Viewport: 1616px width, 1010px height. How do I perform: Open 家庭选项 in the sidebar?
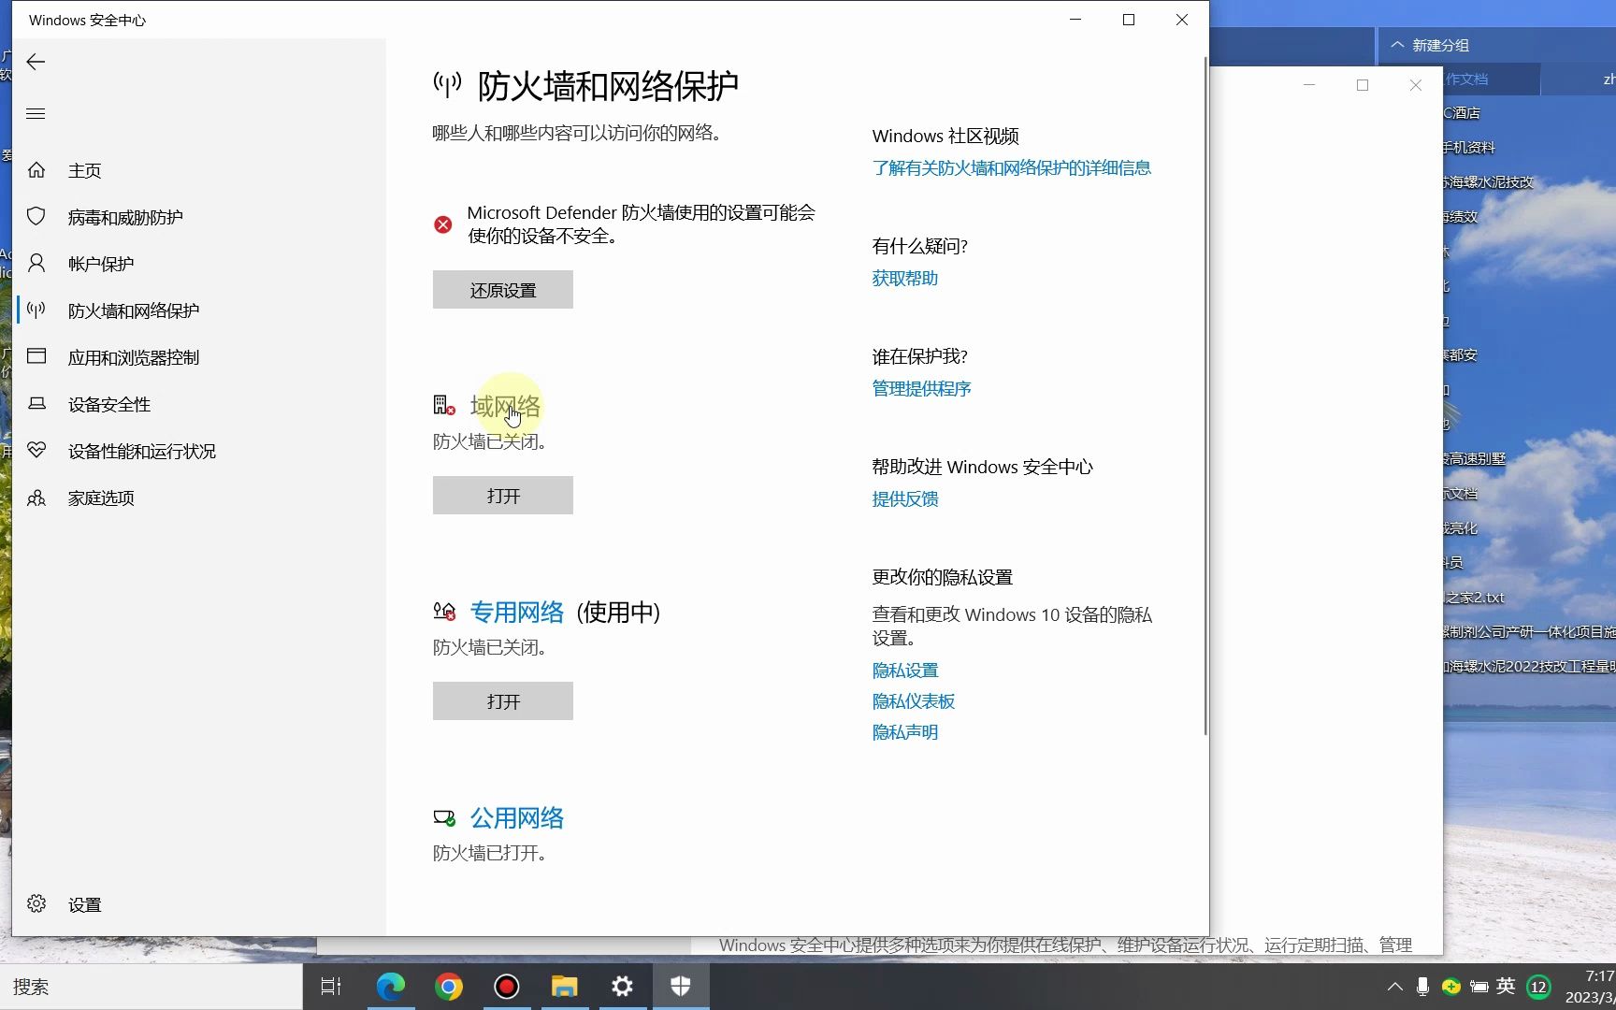click(100, 498)
